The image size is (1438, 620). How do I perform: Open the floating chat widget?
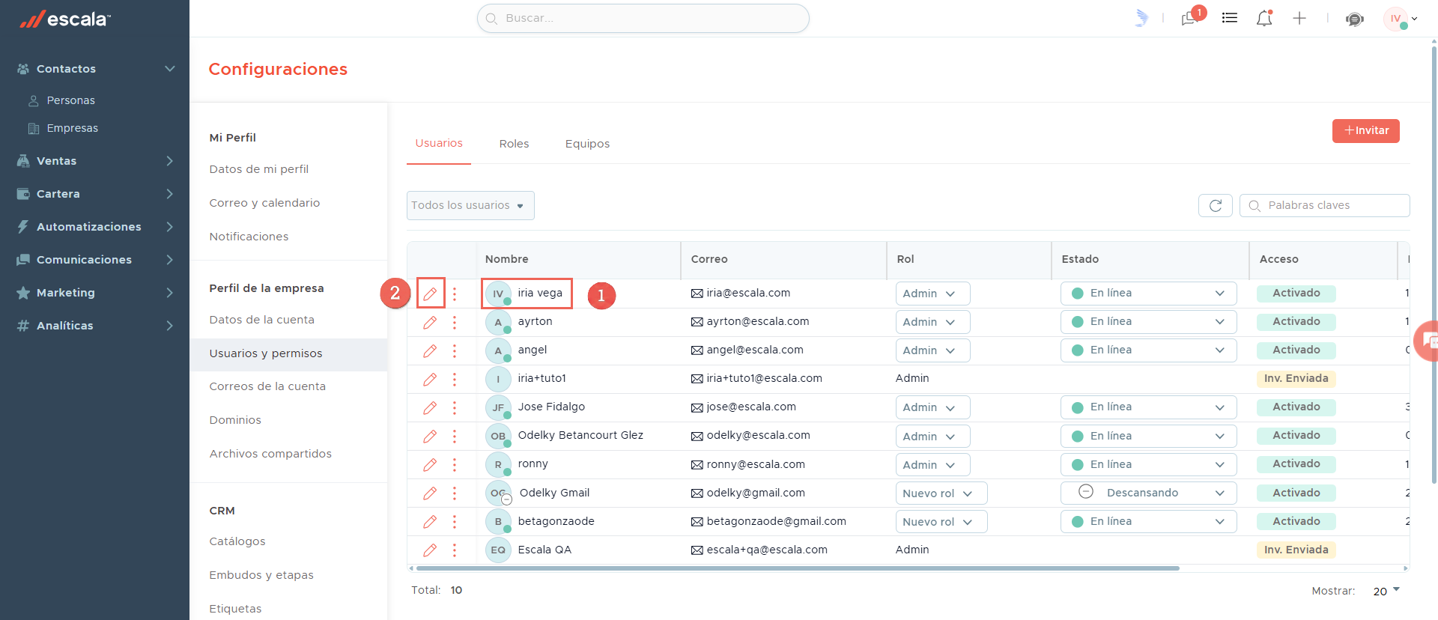(x=1428, y=341)
